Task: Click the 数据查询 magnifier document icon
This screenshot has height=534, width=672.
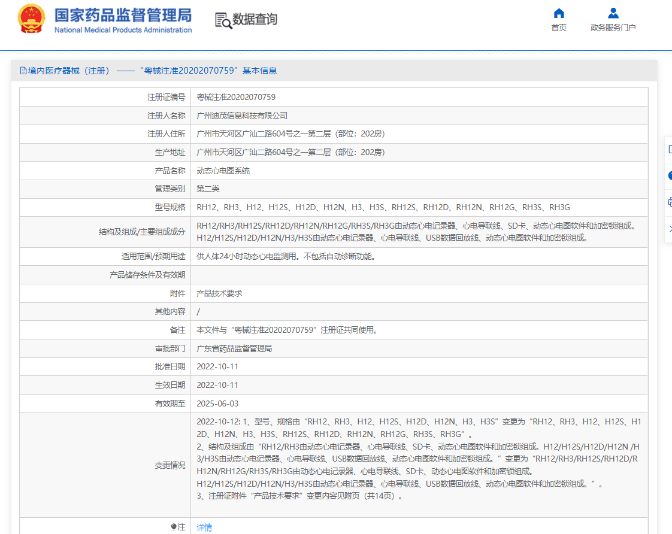Action: 222,20
